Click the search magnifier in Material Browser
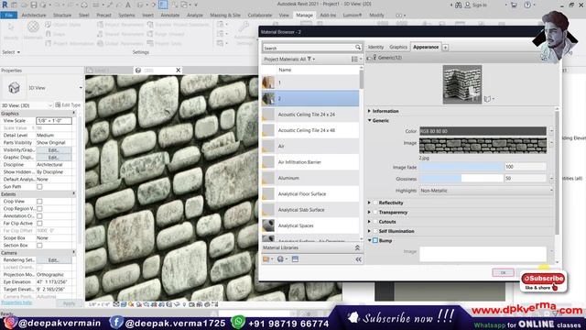The width and height of the screenshot is (586, 330). coord(358,48)
